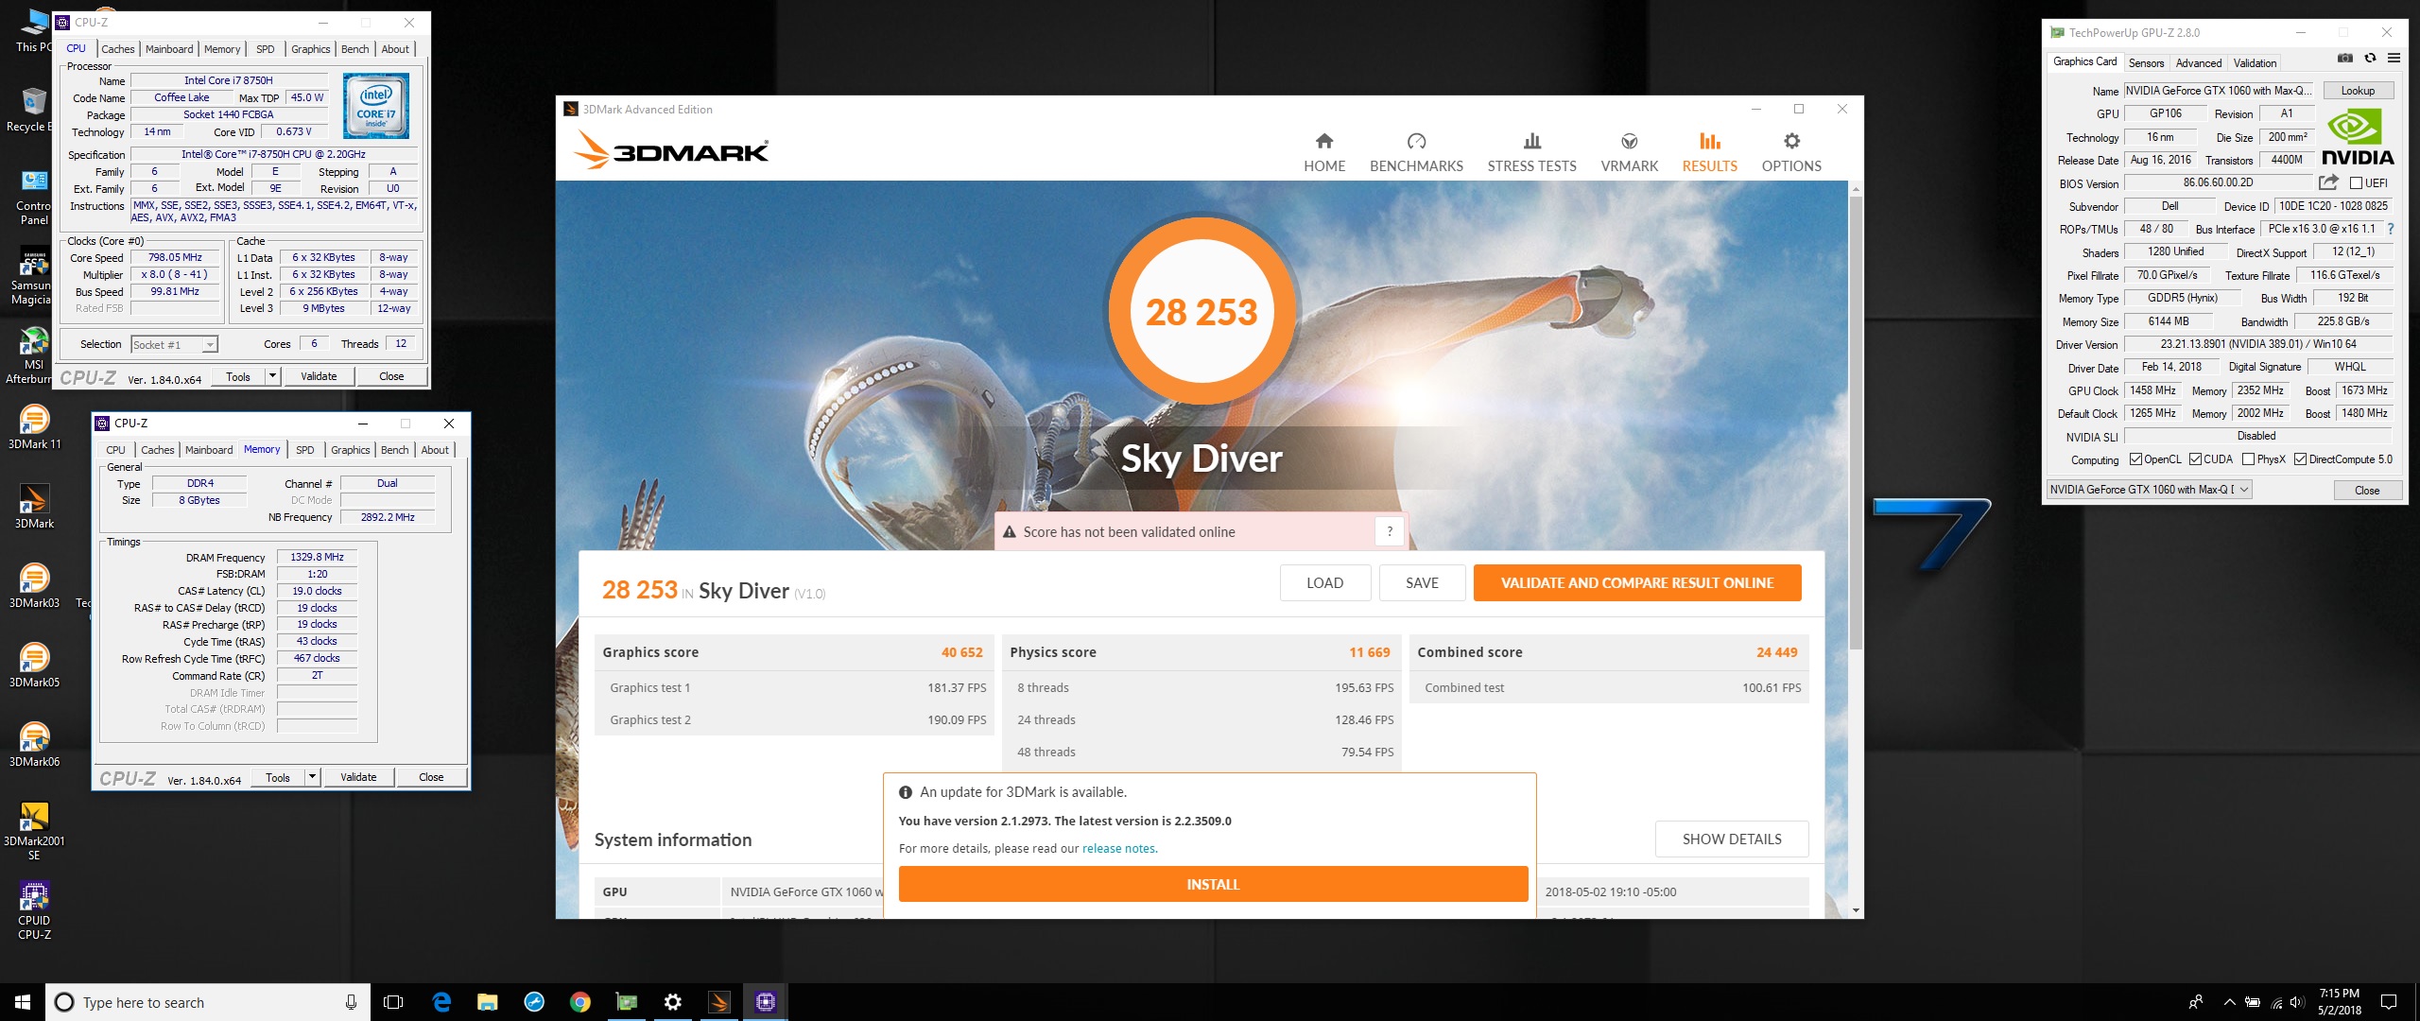The image size is (2420, 1021).
Task: Toggle the PhysX checkbox
Action: (2248, 459)
